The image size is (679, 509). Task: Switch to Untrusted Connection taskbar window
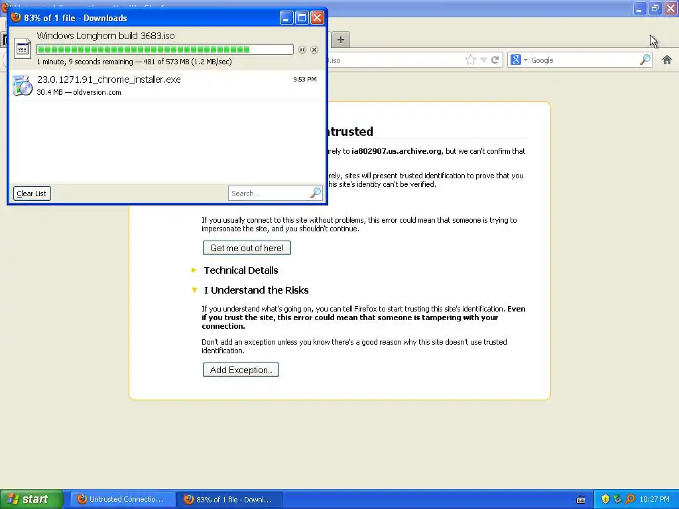click(123, 499)
